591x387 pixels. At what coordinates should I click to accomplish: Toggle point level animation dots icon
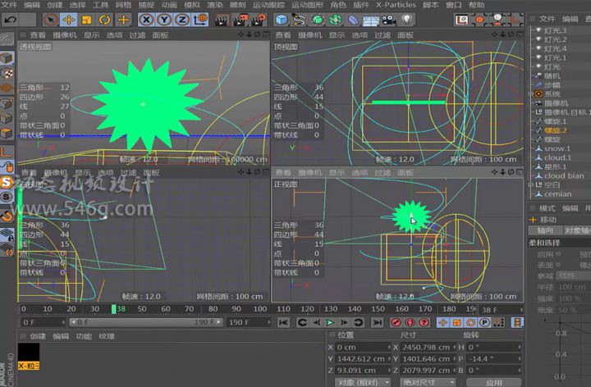click(x=499, y=322)
